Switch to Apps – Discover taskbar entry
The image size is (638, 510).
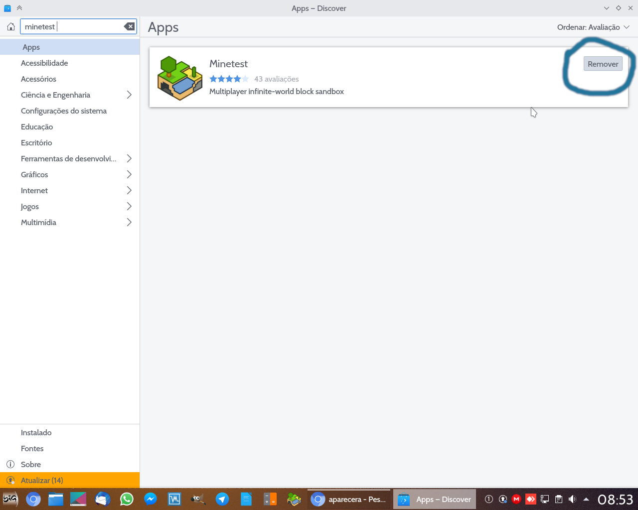pos(435,499)
